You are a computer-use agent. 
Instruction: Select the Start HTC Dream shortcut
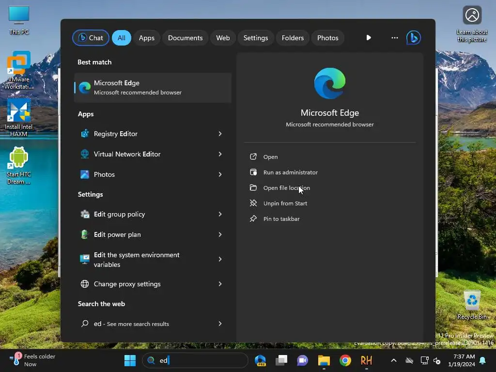(19, 165)
